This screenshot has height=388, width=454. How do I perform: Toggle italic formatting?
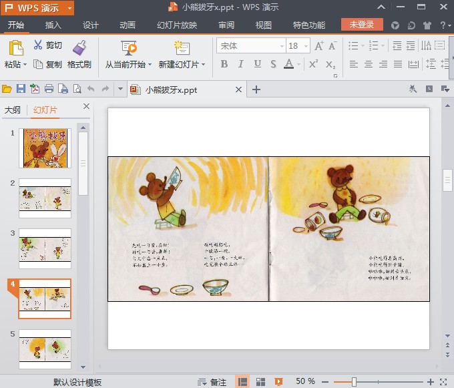click(x=240, y=64)
